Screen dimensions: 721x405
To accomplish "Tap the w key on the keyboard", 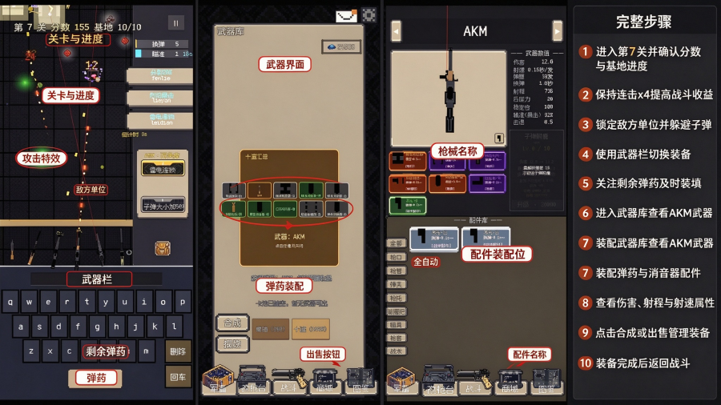I will tap(30, 302).
